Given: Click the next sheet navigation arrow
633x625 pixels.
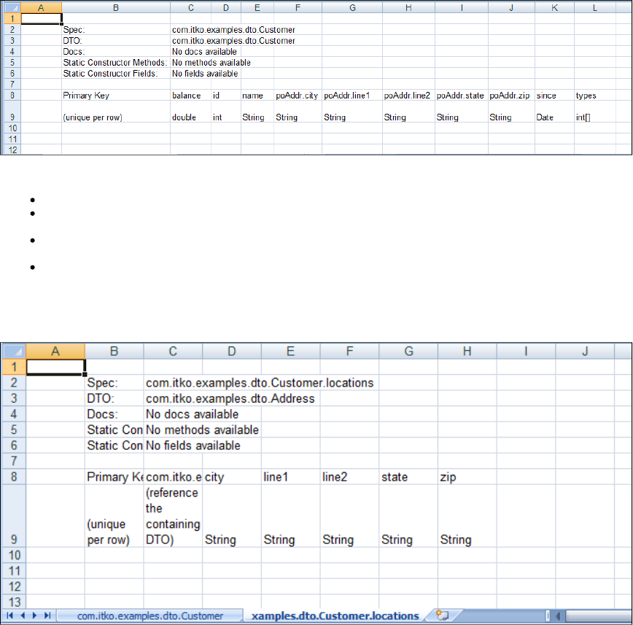Looking at the screenshot, I should [x=35, y=616].
